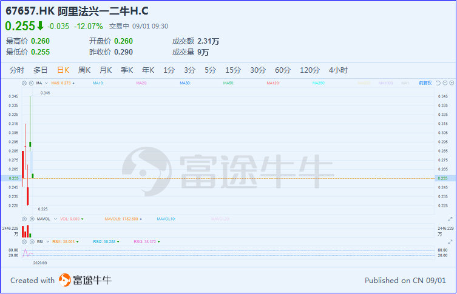Screen dimensions: 457x294
Task: Toggle the MA10 moving average line
Action: point(98,83)
